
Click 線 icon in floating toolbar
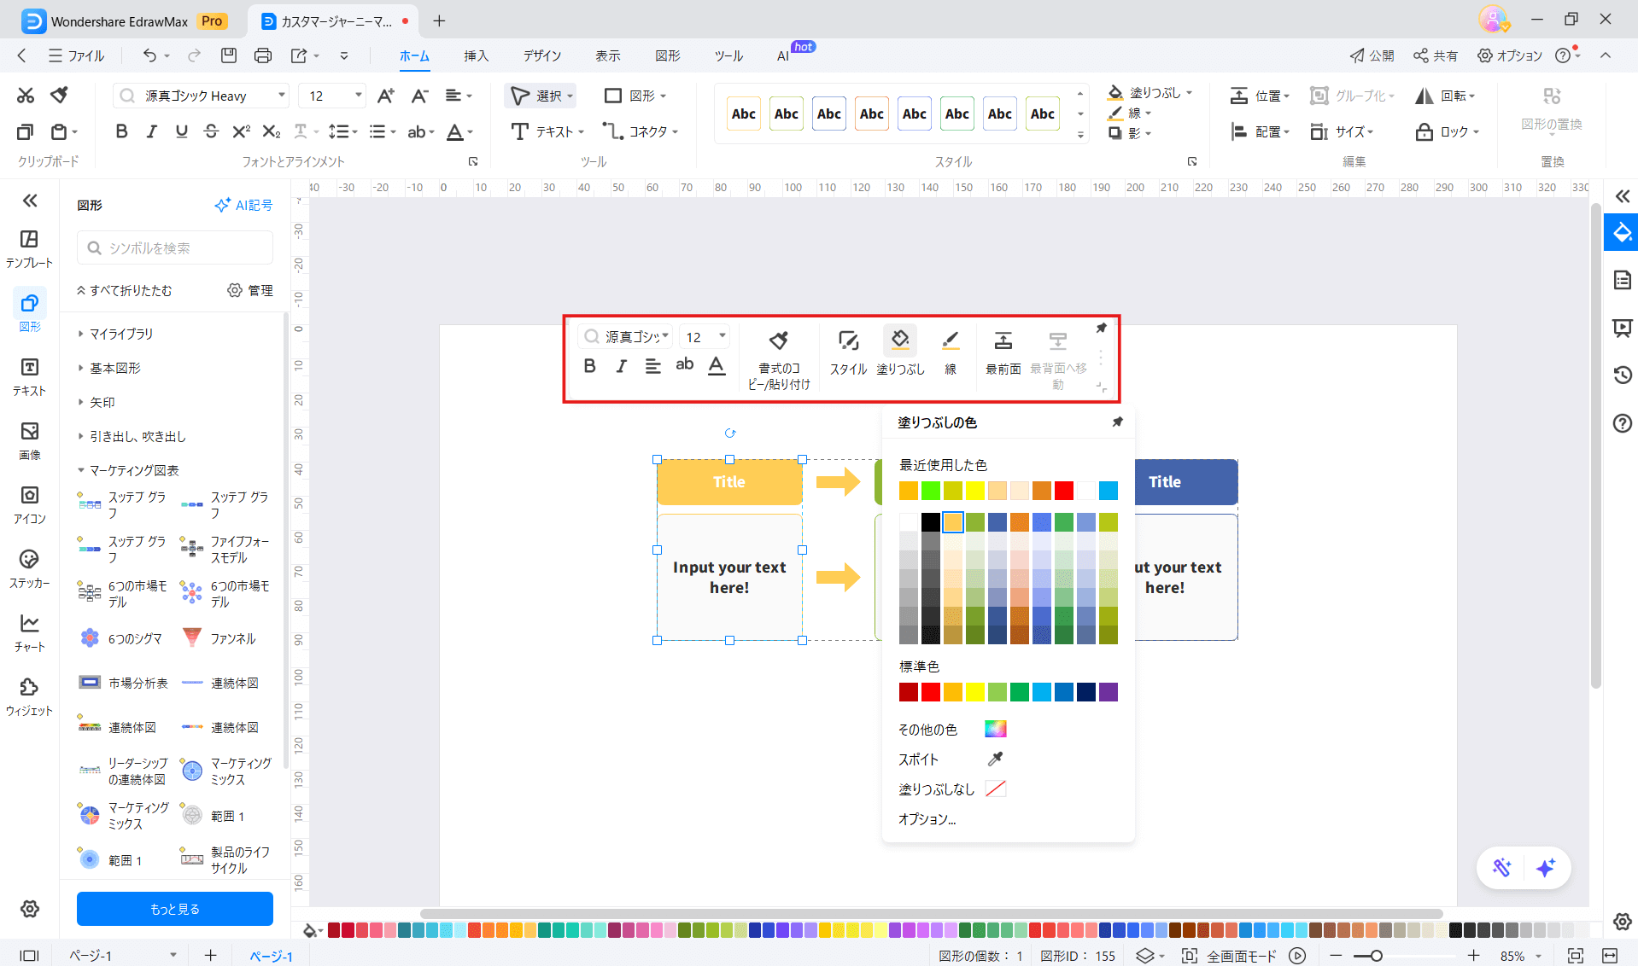(x=950, y=352)
